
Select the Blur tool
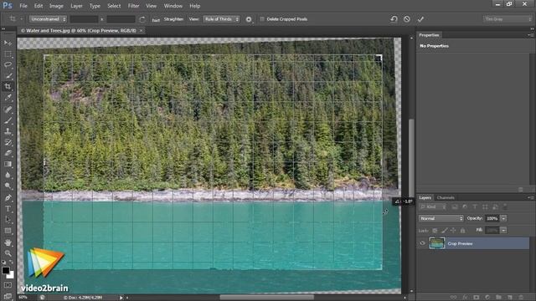pos(8,175)
